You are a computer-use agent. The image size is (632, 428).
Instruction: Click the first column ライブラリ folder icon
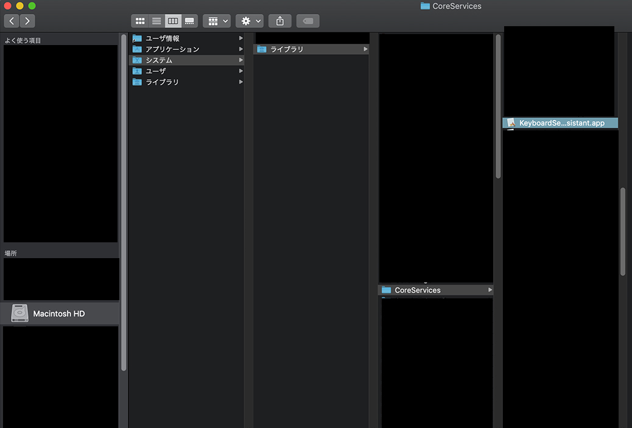click(x=138, y=82)
